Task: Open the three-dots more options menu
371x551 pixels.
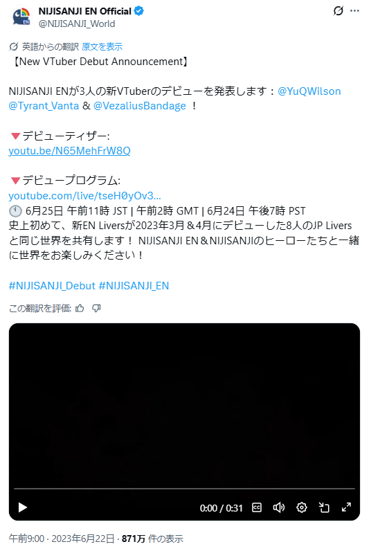Action: (355, 11)
